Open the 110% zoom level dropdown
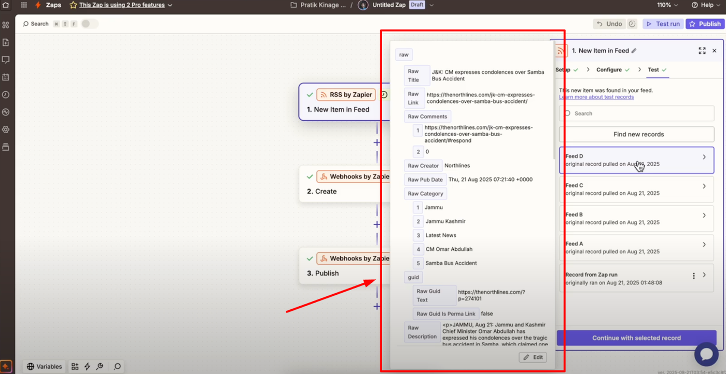Viewport: 726px width, 374px height. [668, 5]
